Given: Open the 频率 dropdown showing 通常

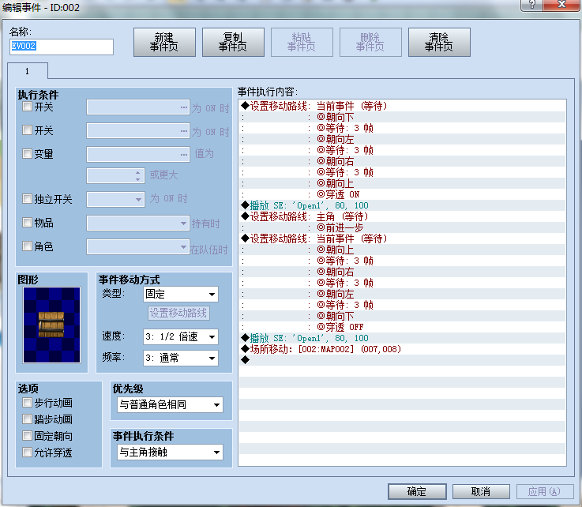Looking at the screenshot, I should coord(181,359).
